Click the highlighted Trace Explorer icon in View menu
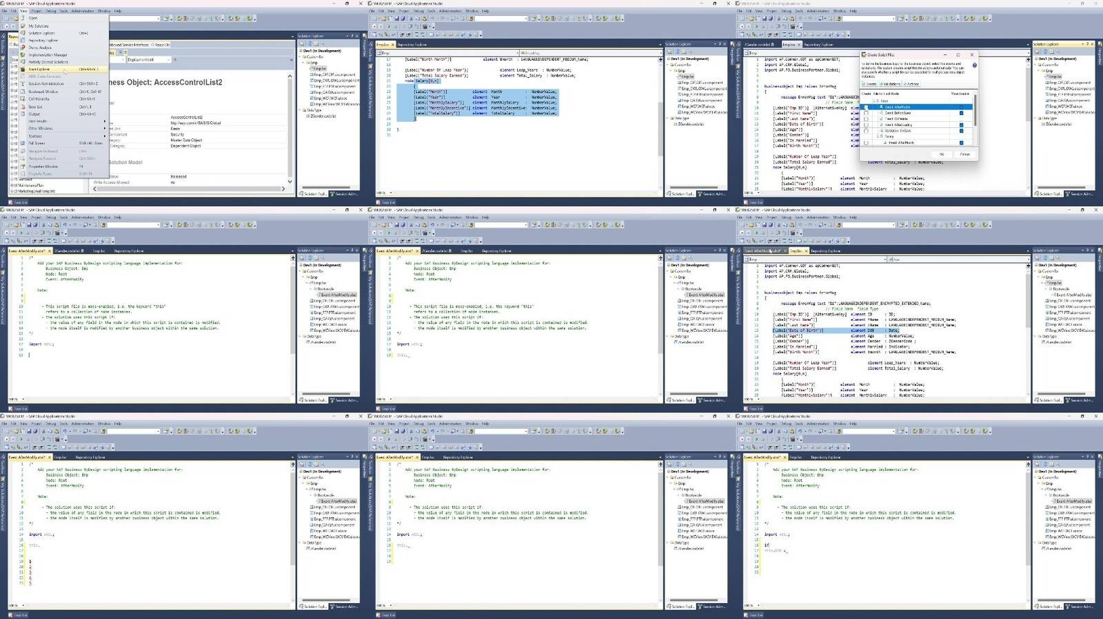1103x619 pixels. (23, 70)
